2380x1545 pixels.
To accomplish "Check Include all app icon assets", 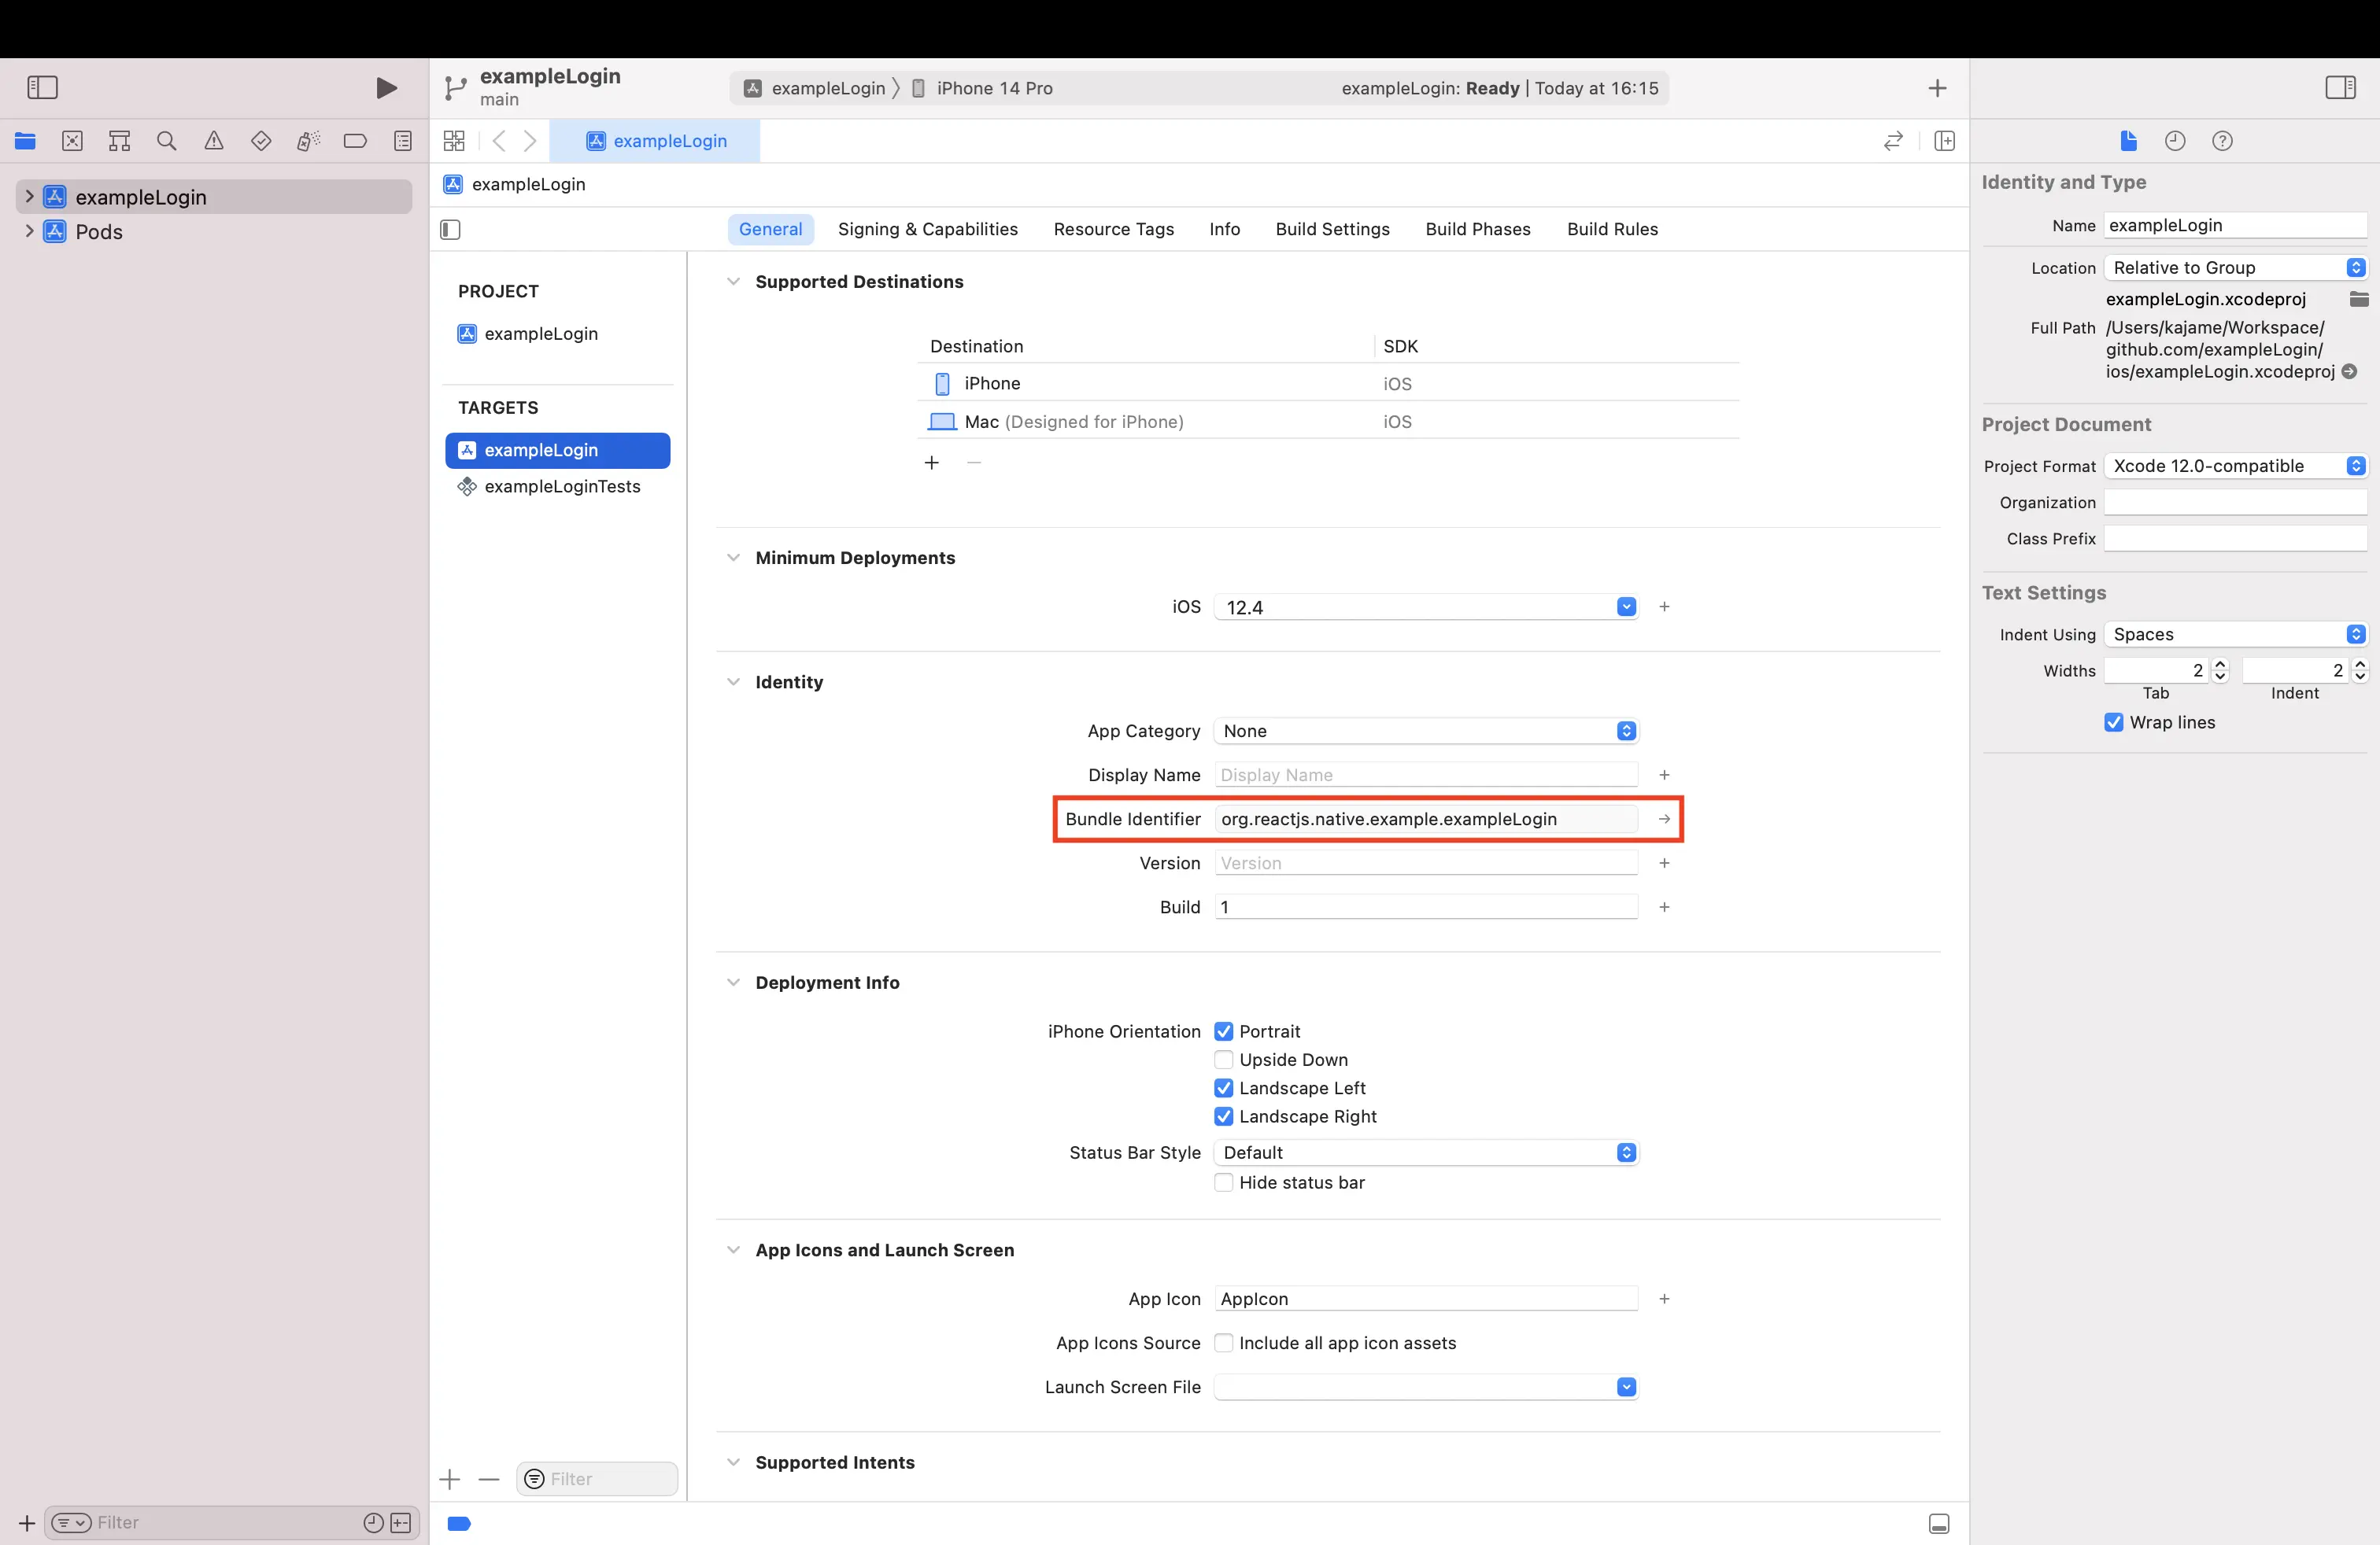I will click(x=1224, y=1343).
